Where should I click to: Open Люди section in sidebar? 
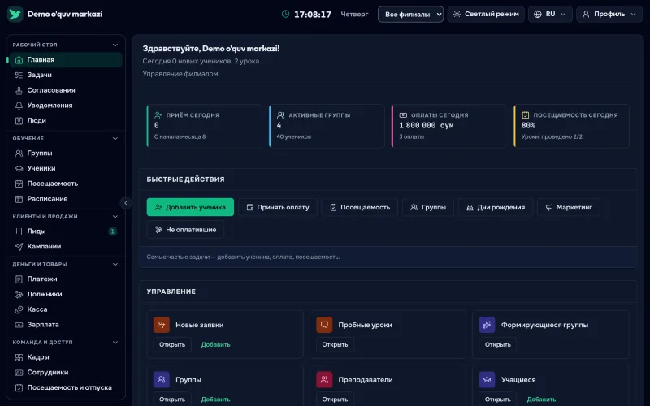click(x=66, y=120)
